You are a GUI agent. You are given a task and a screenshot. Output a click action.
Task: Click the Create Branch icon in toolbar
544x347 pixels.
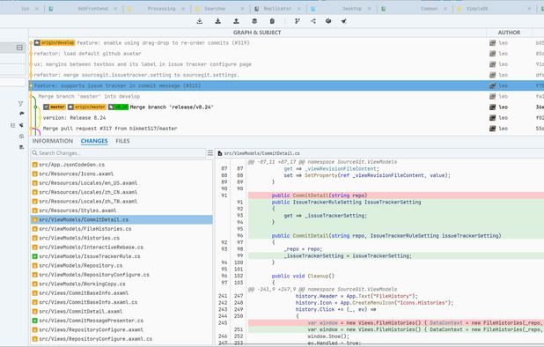click(297, 21)
